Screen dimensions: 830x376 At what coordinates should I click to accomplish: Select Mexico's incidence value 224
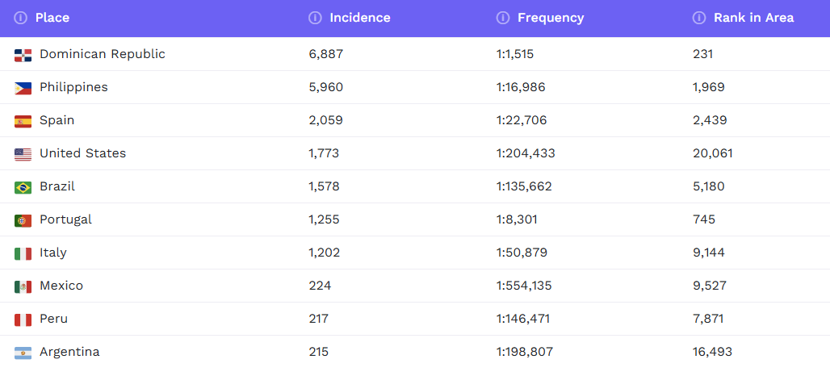click(321, 286)
